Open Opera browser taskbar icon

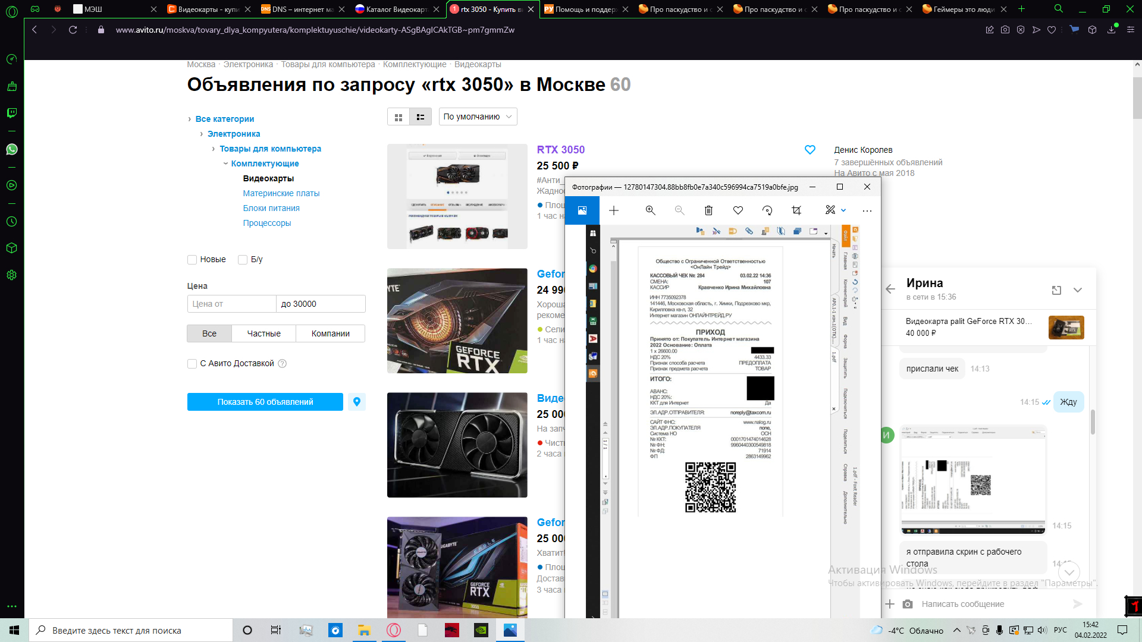394,630
